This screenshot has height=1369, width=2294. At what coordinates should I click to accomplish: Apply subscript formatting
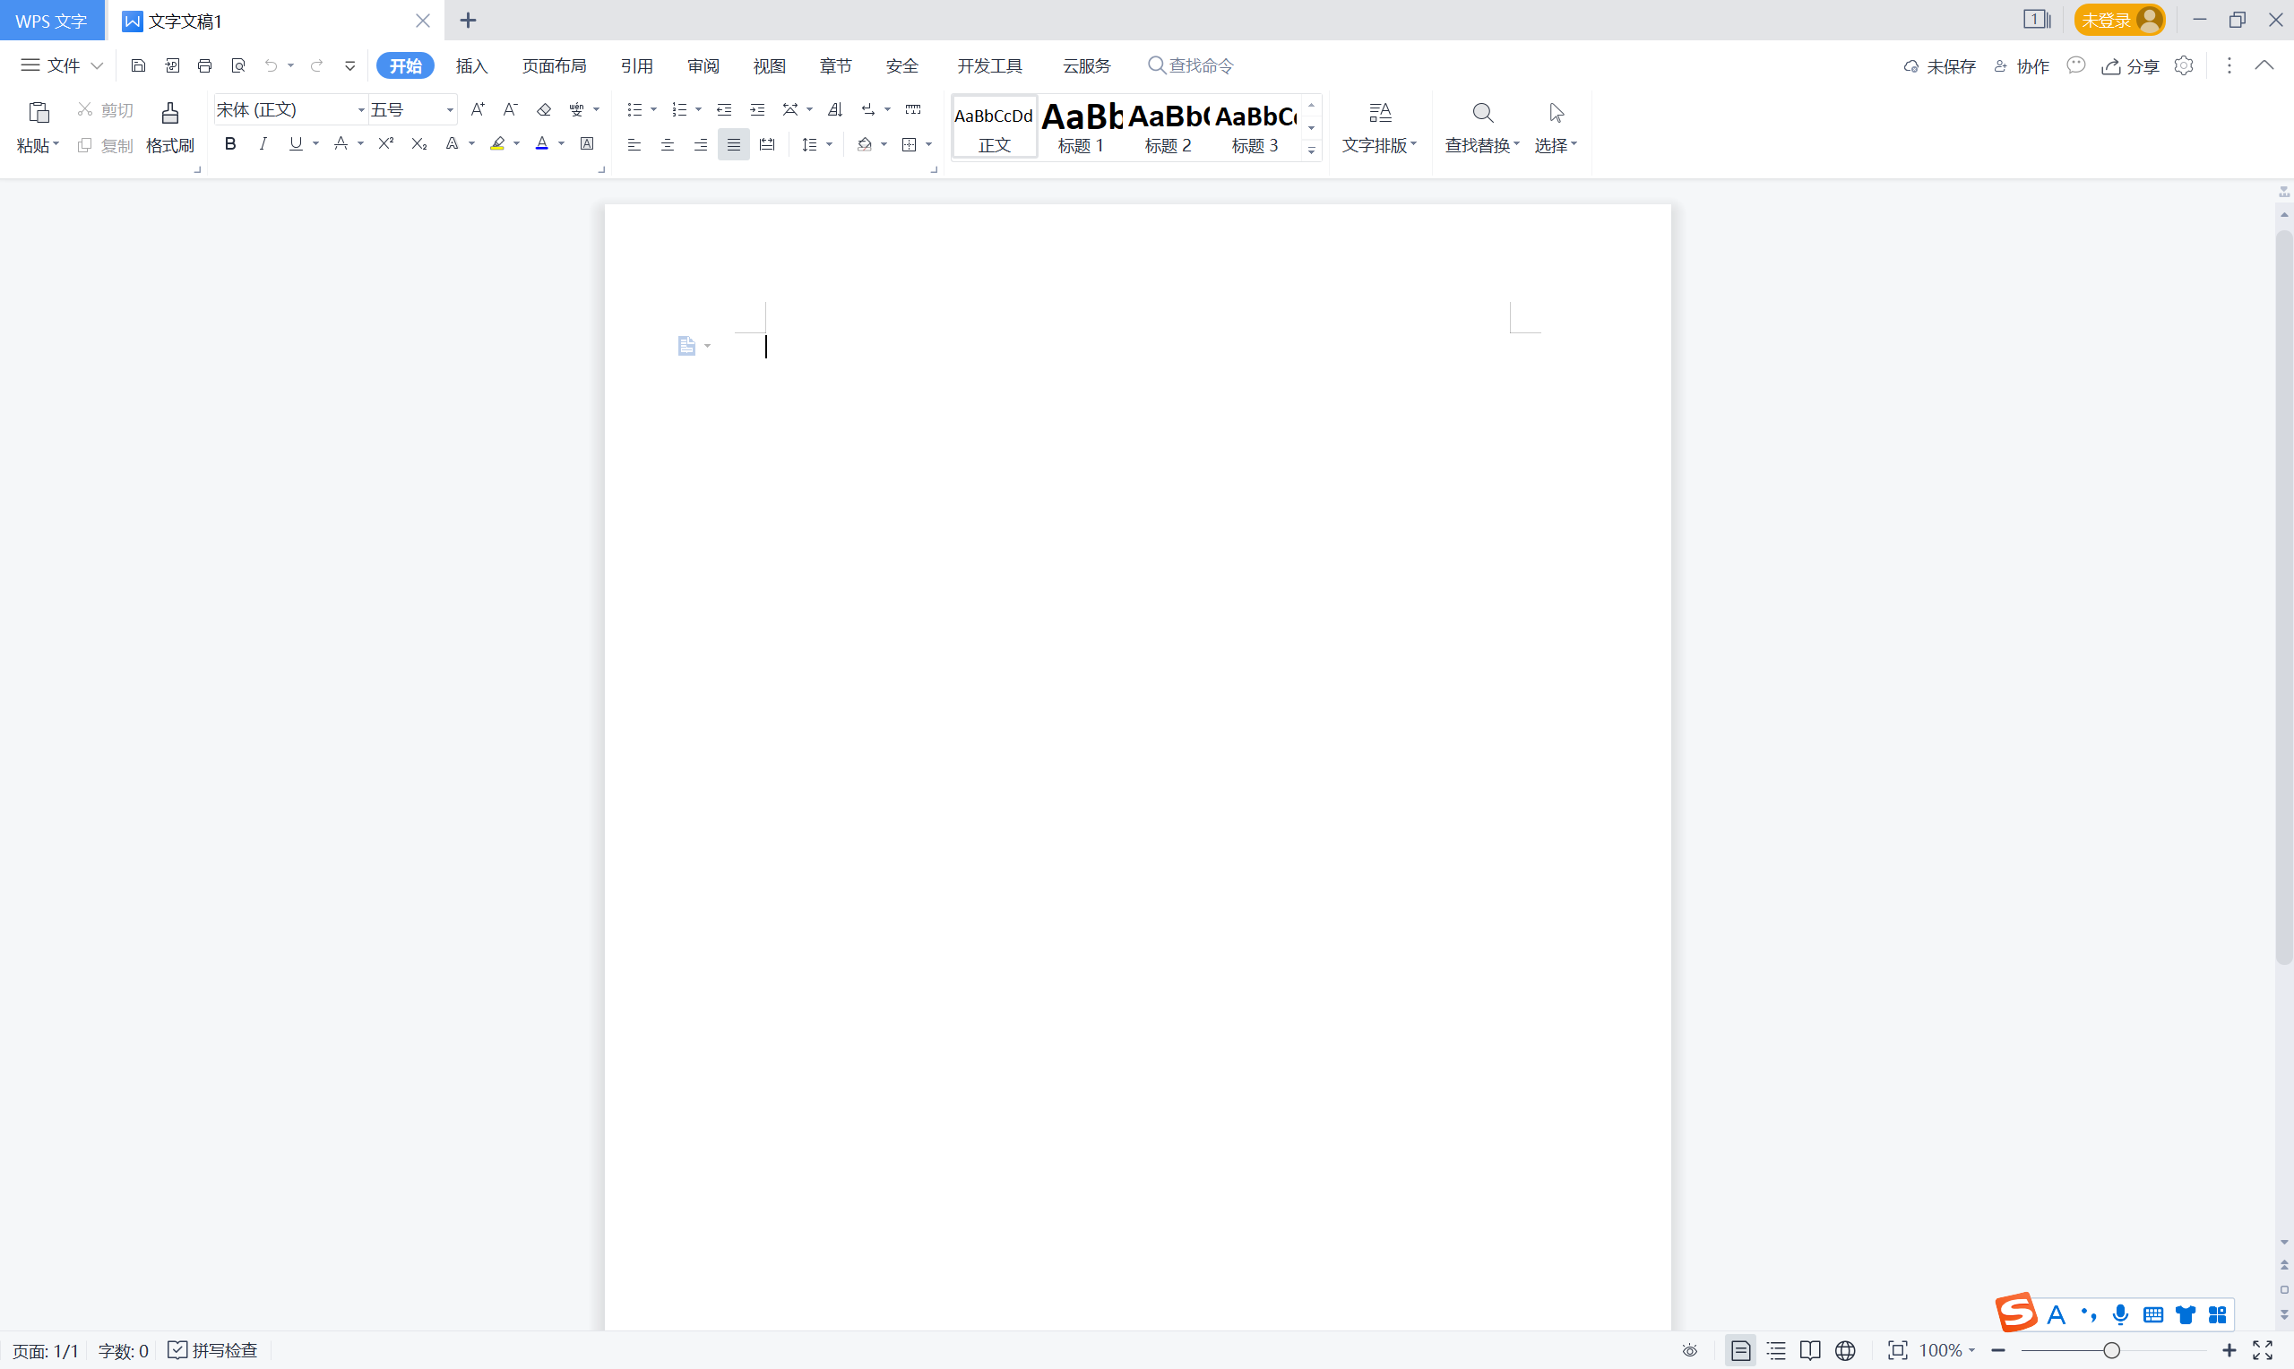point(418,144)
